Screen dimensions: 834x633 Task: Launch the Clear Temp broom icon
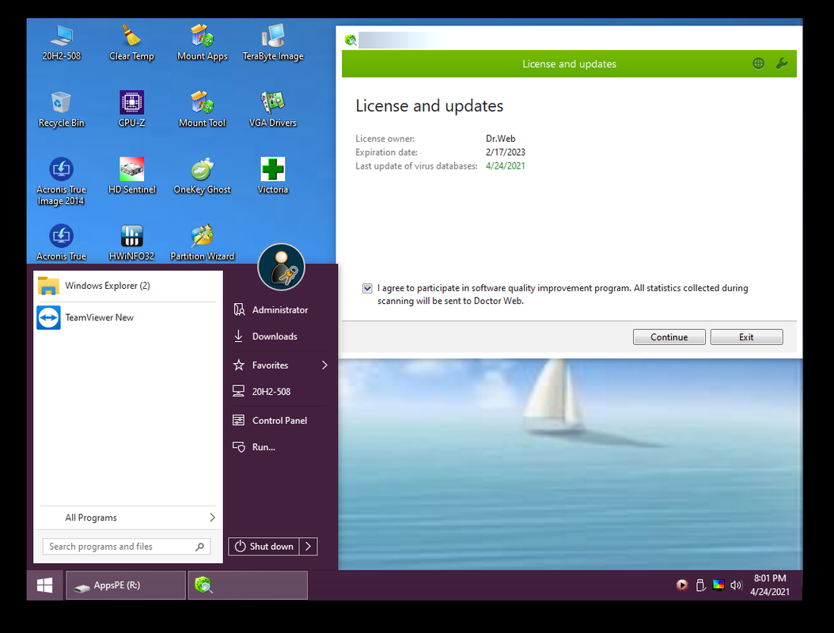131,43
